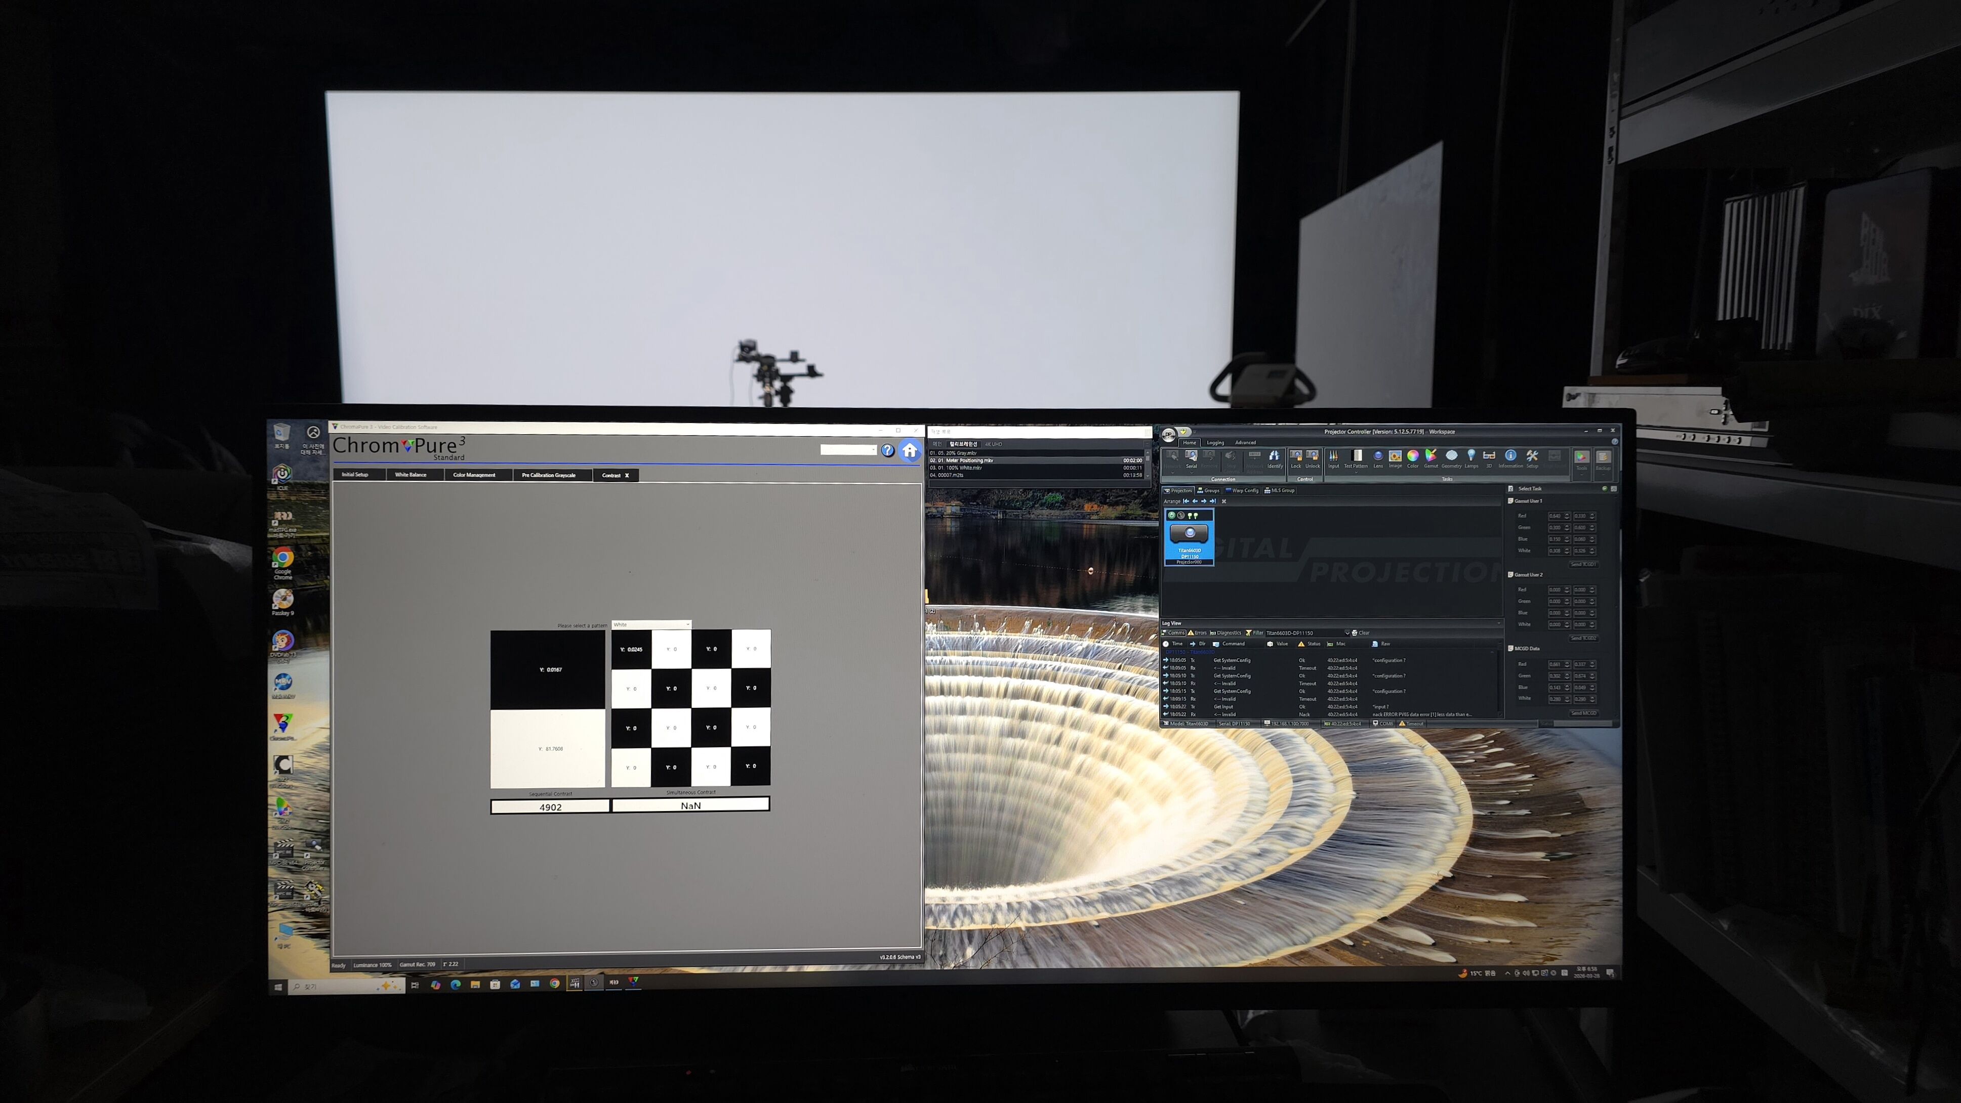Open the ChromaPure help question mark
The image size is (1961, 1103).
[x=887, y=450]
